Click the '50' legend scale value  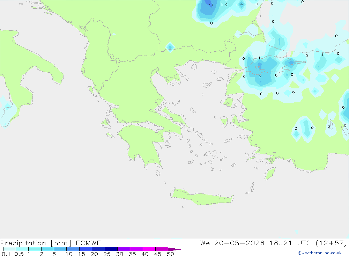click(x=170, y=254)
